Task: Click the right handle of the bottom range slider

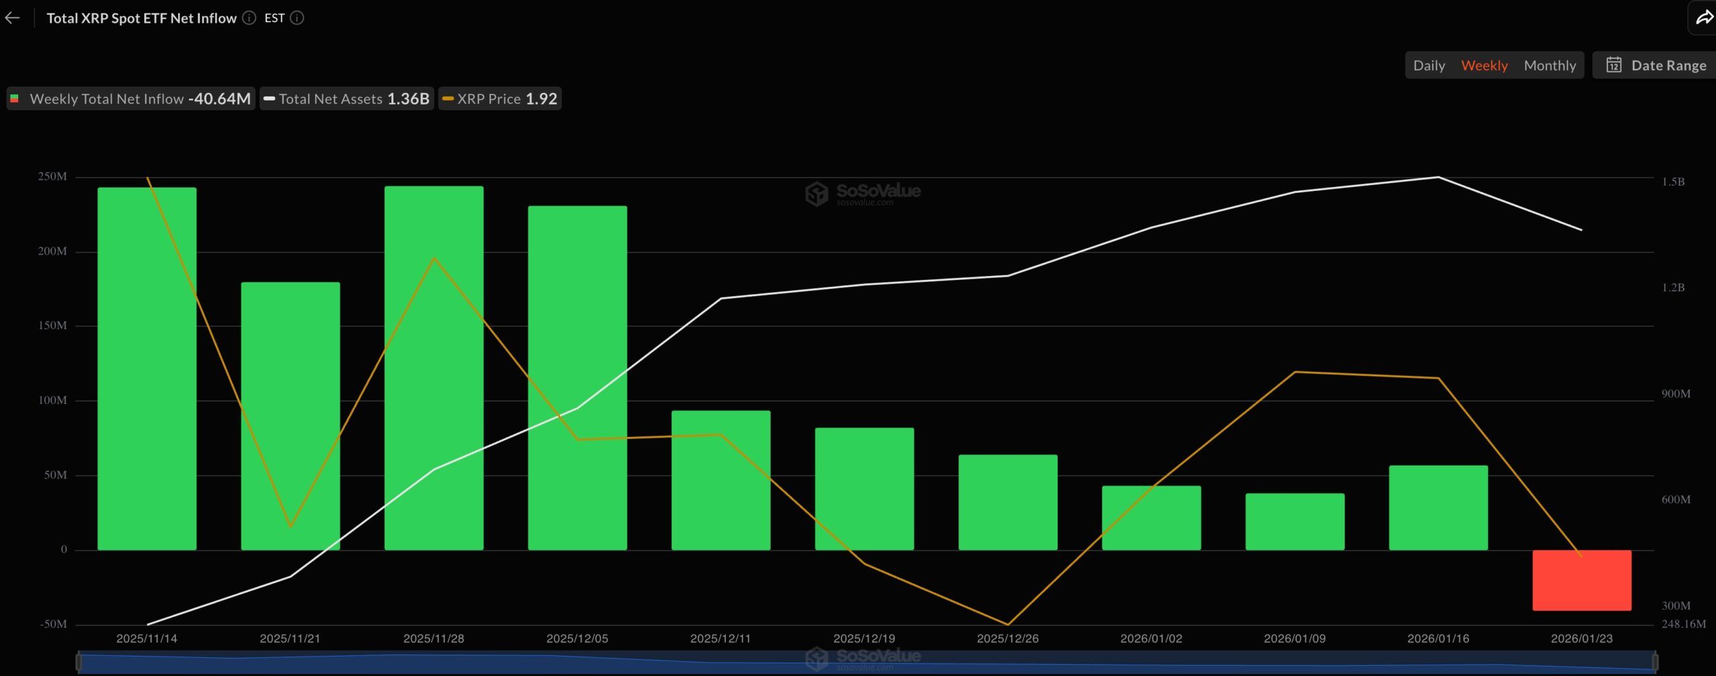Action: [x=1654, y=662]
